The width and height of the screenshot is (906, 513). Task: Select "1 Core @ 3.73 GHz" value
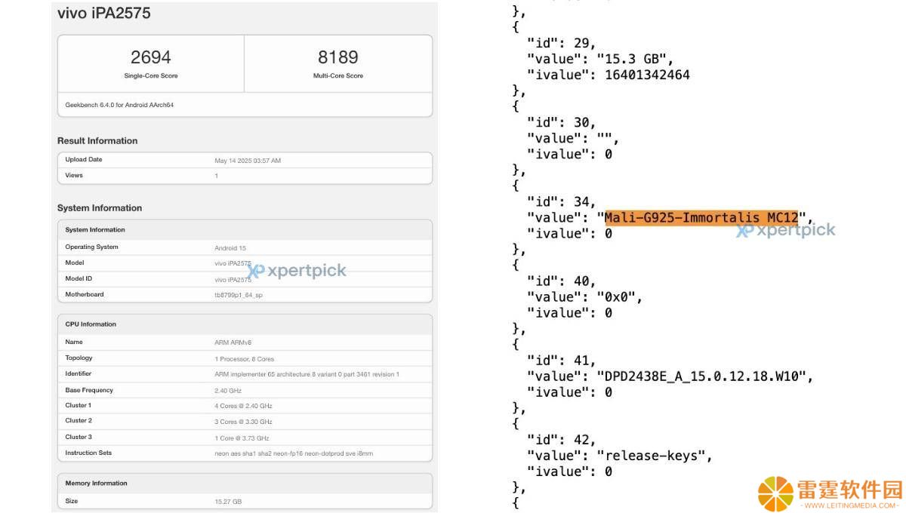242,438
